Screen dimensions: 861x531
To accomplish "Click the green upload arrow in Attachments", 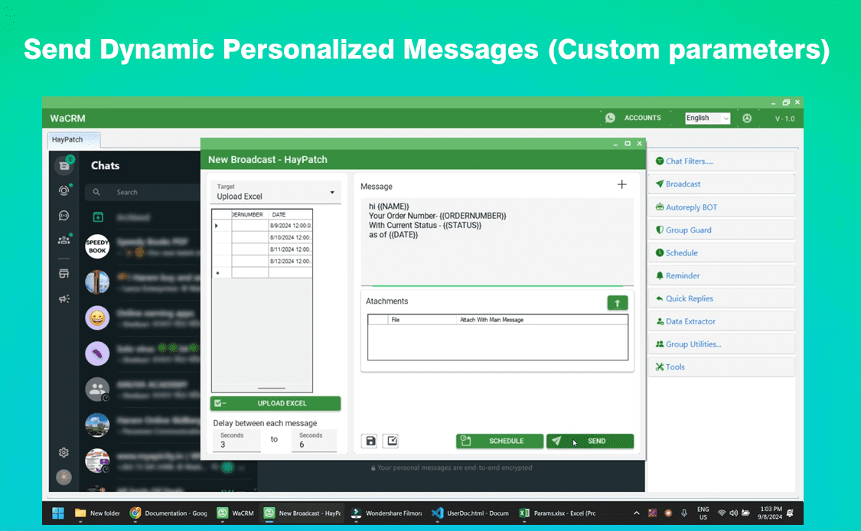I will pos(618,302).
